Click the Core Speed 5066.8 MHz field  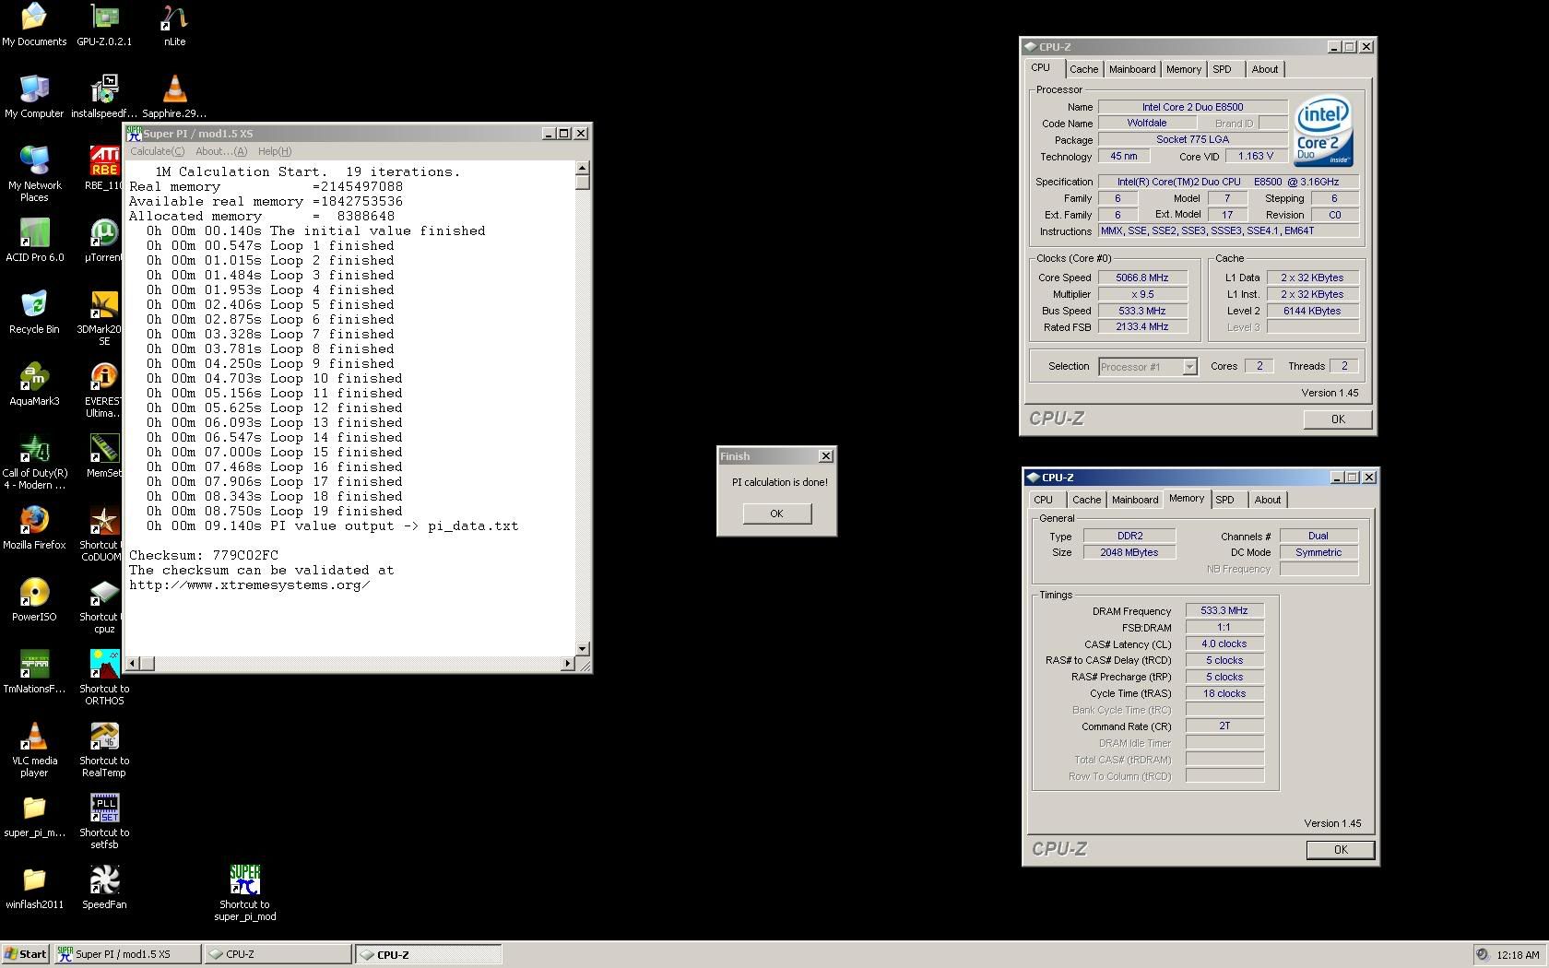(x=1142, y=277)
